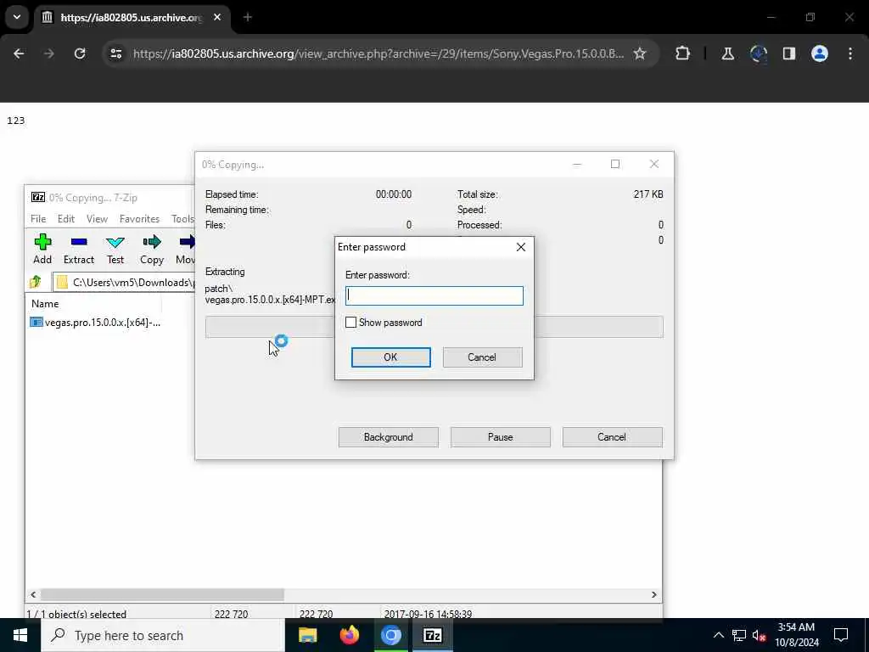869x652 pixels.
Task: Click the 7-Zip Test toolbar icon
Action: (x=115, y=249)
